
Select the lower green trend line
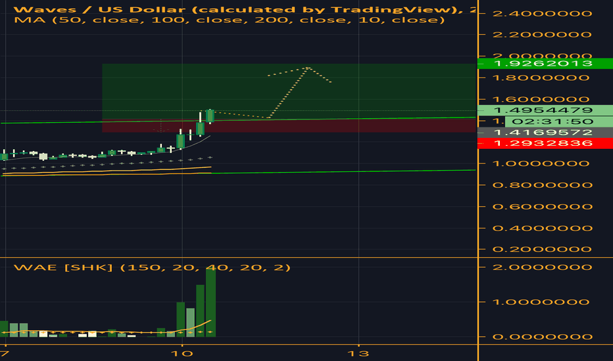tap(344, 172)
